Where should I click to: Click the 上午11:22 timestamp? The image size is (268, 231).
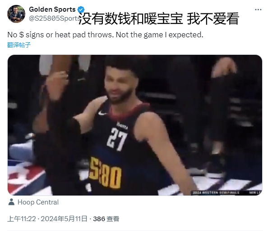(x=22, y=219)
